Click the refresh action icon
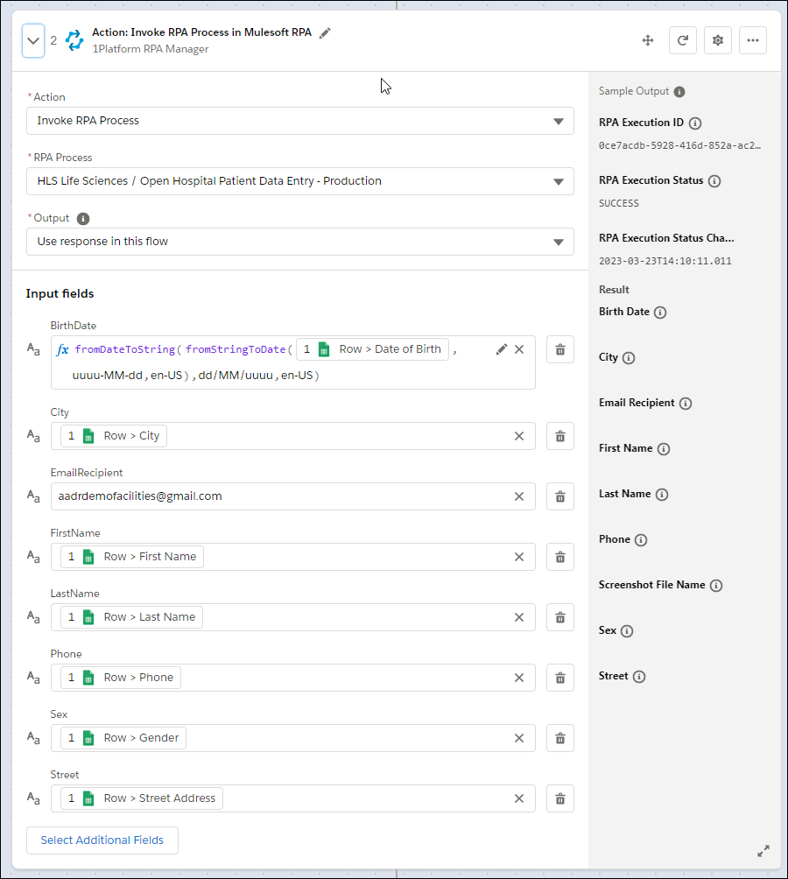 coord(682,40)
